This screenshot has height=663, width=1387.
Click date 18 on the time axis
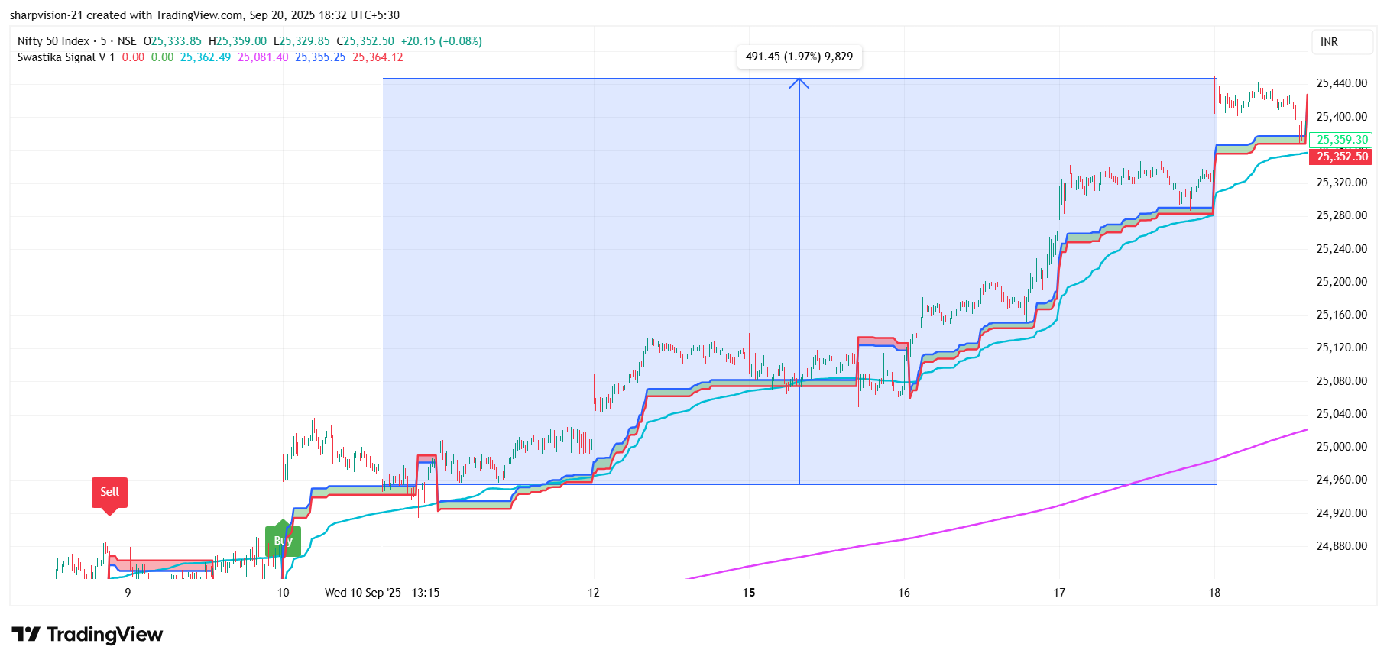pyautogui.click(x=1214, y=593)
